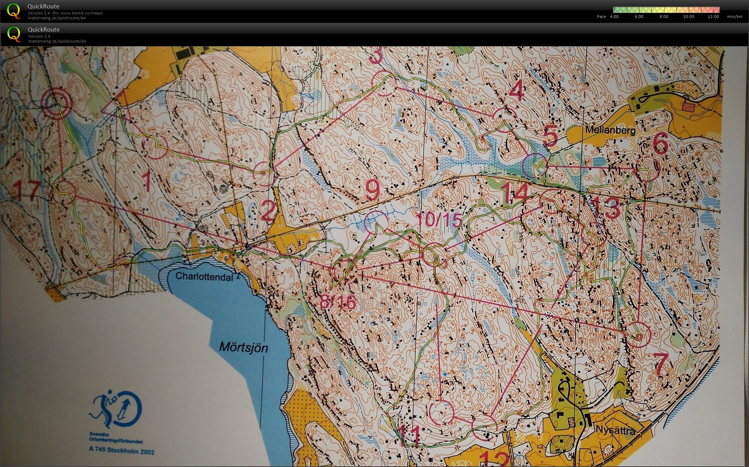Click the pace color gradient scale
Screen dimensions: 749x467
coord(666,10)
